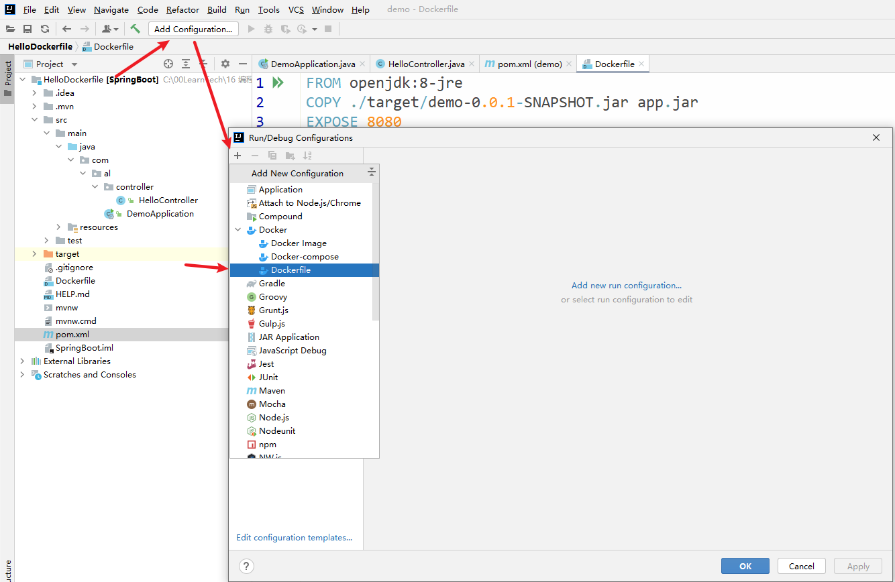Collapse the Docker configuration group
The image size is (895, 582).
[238, 230]
